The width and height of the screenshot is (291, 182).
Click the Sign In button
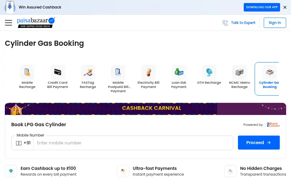(275, 23)
